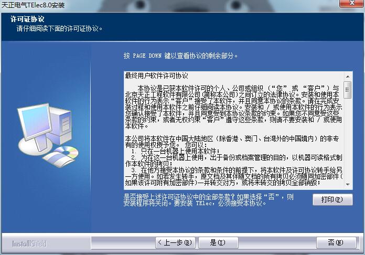Click the 天正电气TElec8.0安装 window title bar
This screenshot has height=255, width=365.
click(157, 5)
